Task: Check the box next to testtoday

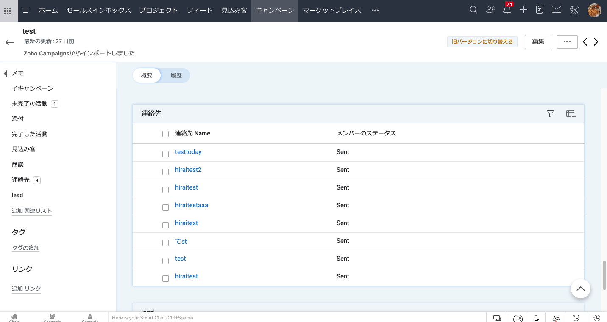Action: [165, 154]
